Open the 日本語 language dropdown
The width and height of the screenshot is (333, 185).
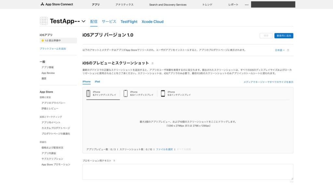click(x=279, y=50)
